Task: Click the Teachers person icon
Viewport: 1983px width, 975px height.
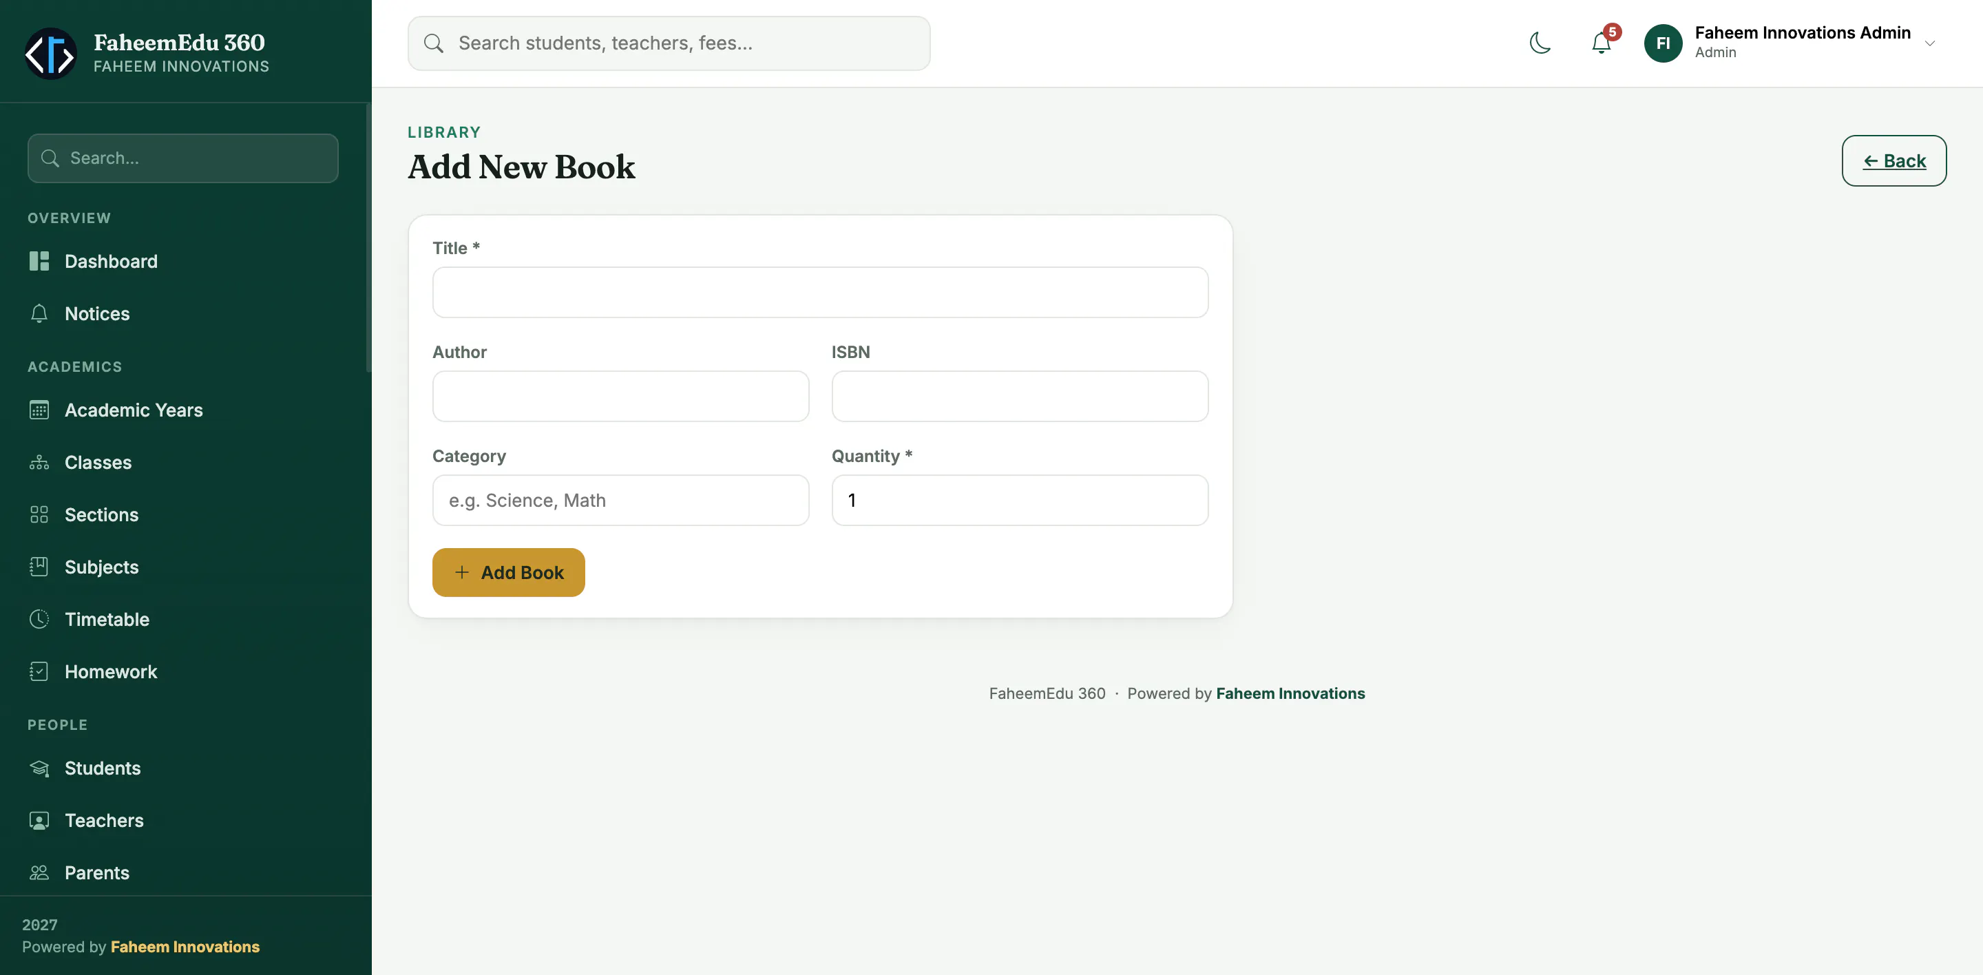Action: 39,820
